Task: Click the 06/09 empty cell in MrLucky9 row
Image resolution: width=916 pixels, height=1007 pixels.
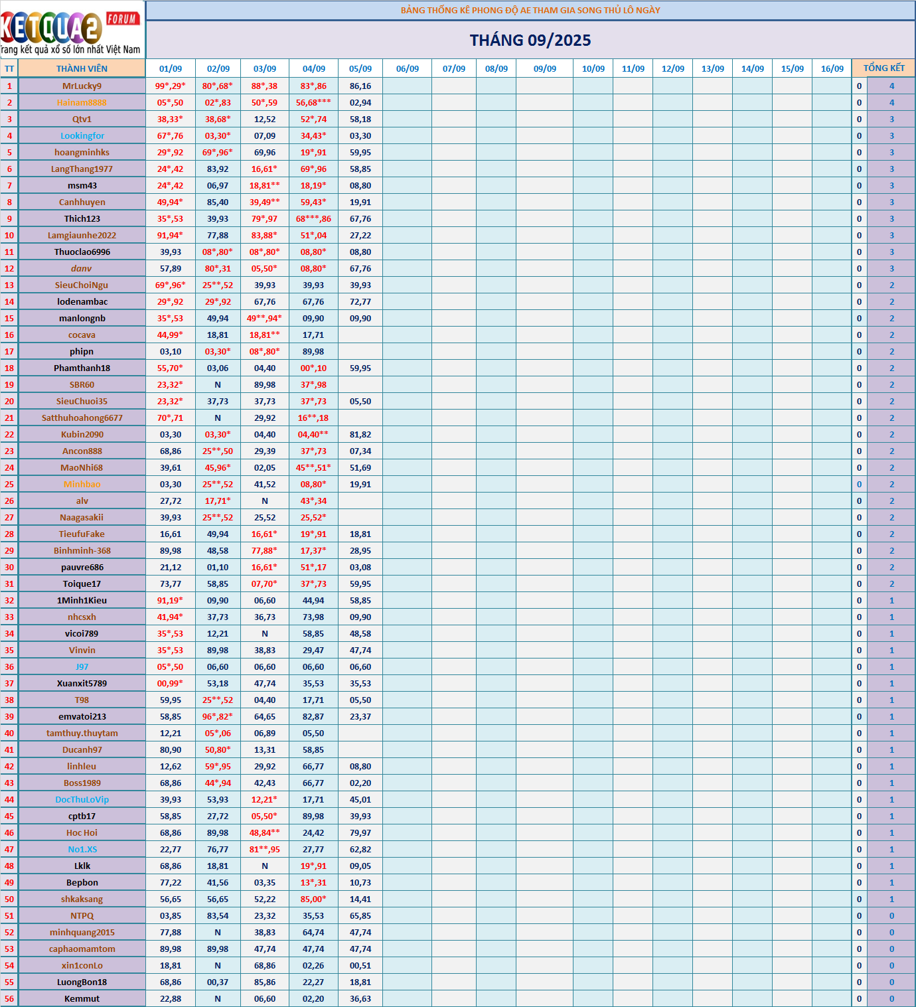Action: [x=407, y=86]
